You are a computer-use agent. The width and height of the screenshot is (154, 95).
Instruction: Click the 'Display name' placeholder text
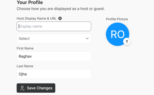[x=30, y=26]
